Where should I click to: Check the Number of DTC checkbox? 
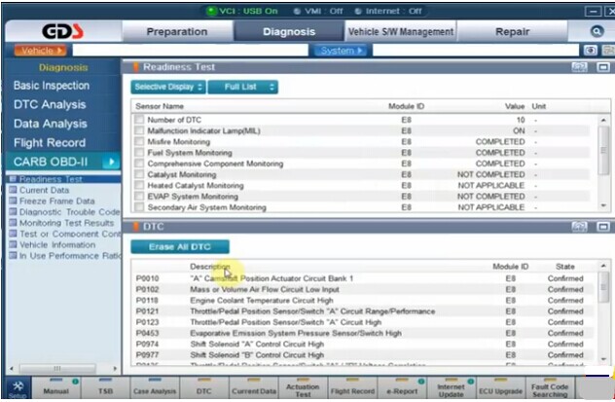click(139, 120)
